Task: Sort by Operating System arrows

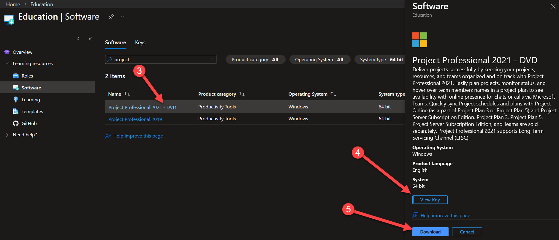Action: (333, 94)
